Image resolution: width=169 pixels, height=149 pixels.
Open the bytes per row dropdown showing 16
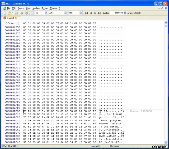click(46, 13)
